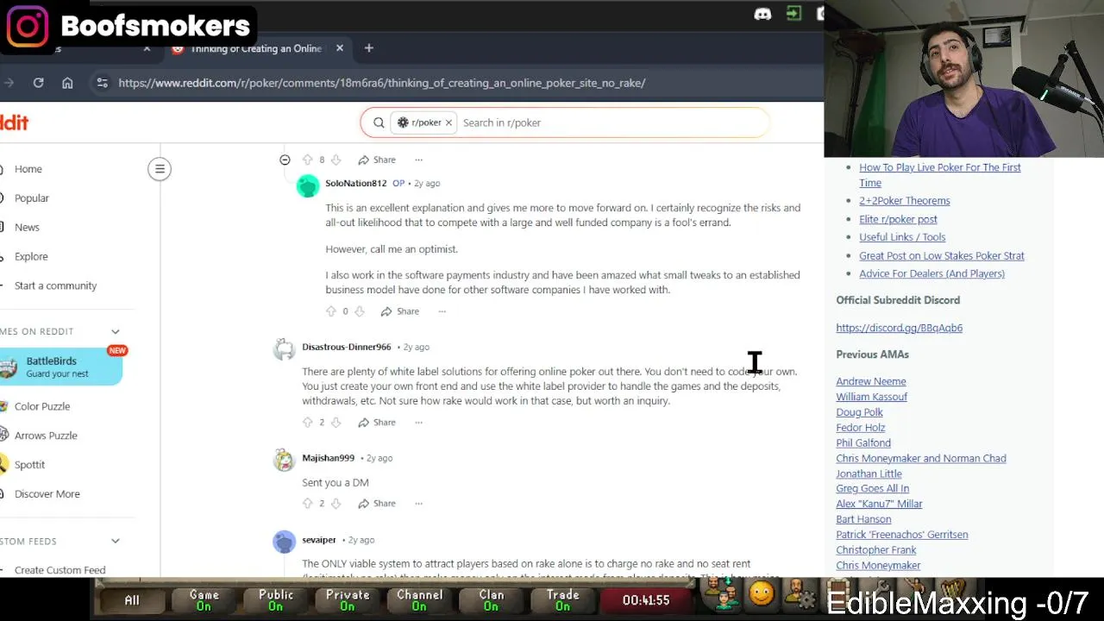This screenshot has width=1104, height=621.
Task: Open News in Reddit sidebar
Action: tap(27, 228)
